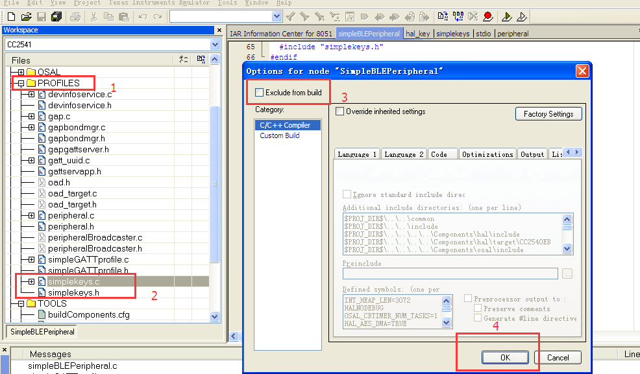This screenshot has height=374, width=640.
Task: Toggle Generate #line directives checkbox
Action: (x=478, y=318)
